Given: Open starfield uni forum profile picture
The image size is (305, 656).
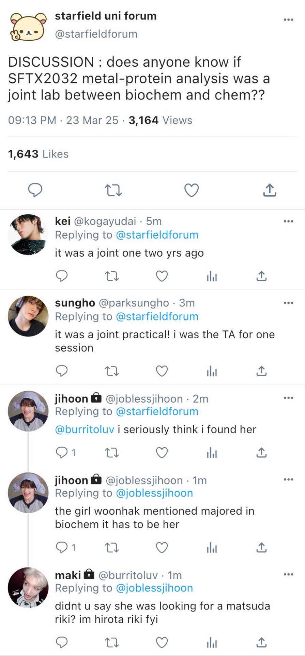Looking at the screenshot, I should (28, 27).
